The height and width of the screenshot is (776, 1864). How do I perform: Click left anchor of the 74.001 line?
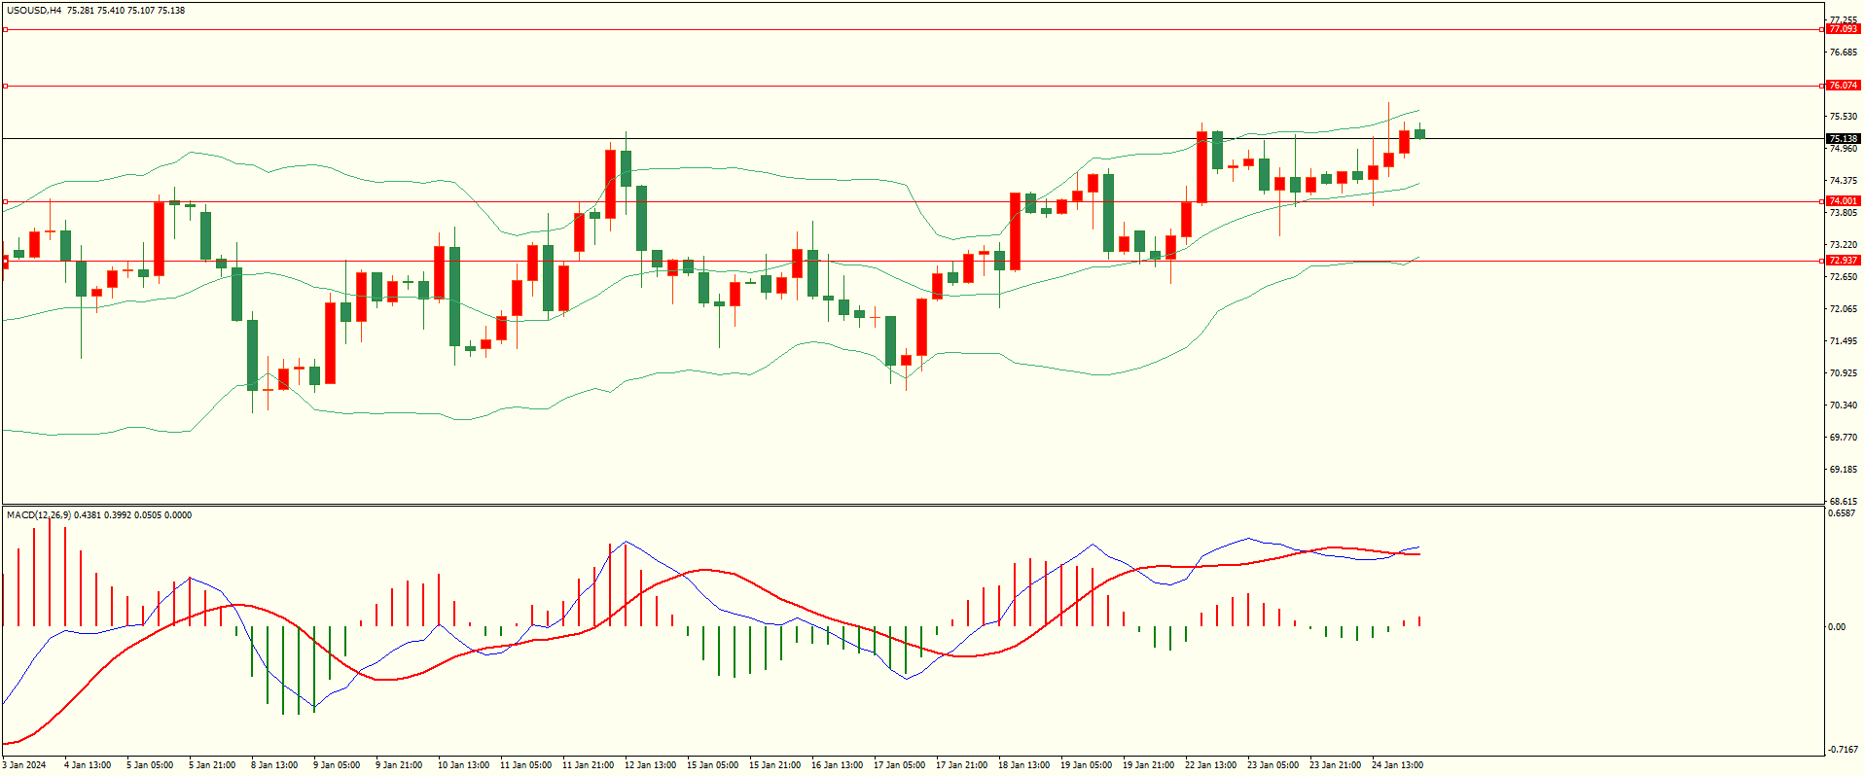tap(5, 202)
